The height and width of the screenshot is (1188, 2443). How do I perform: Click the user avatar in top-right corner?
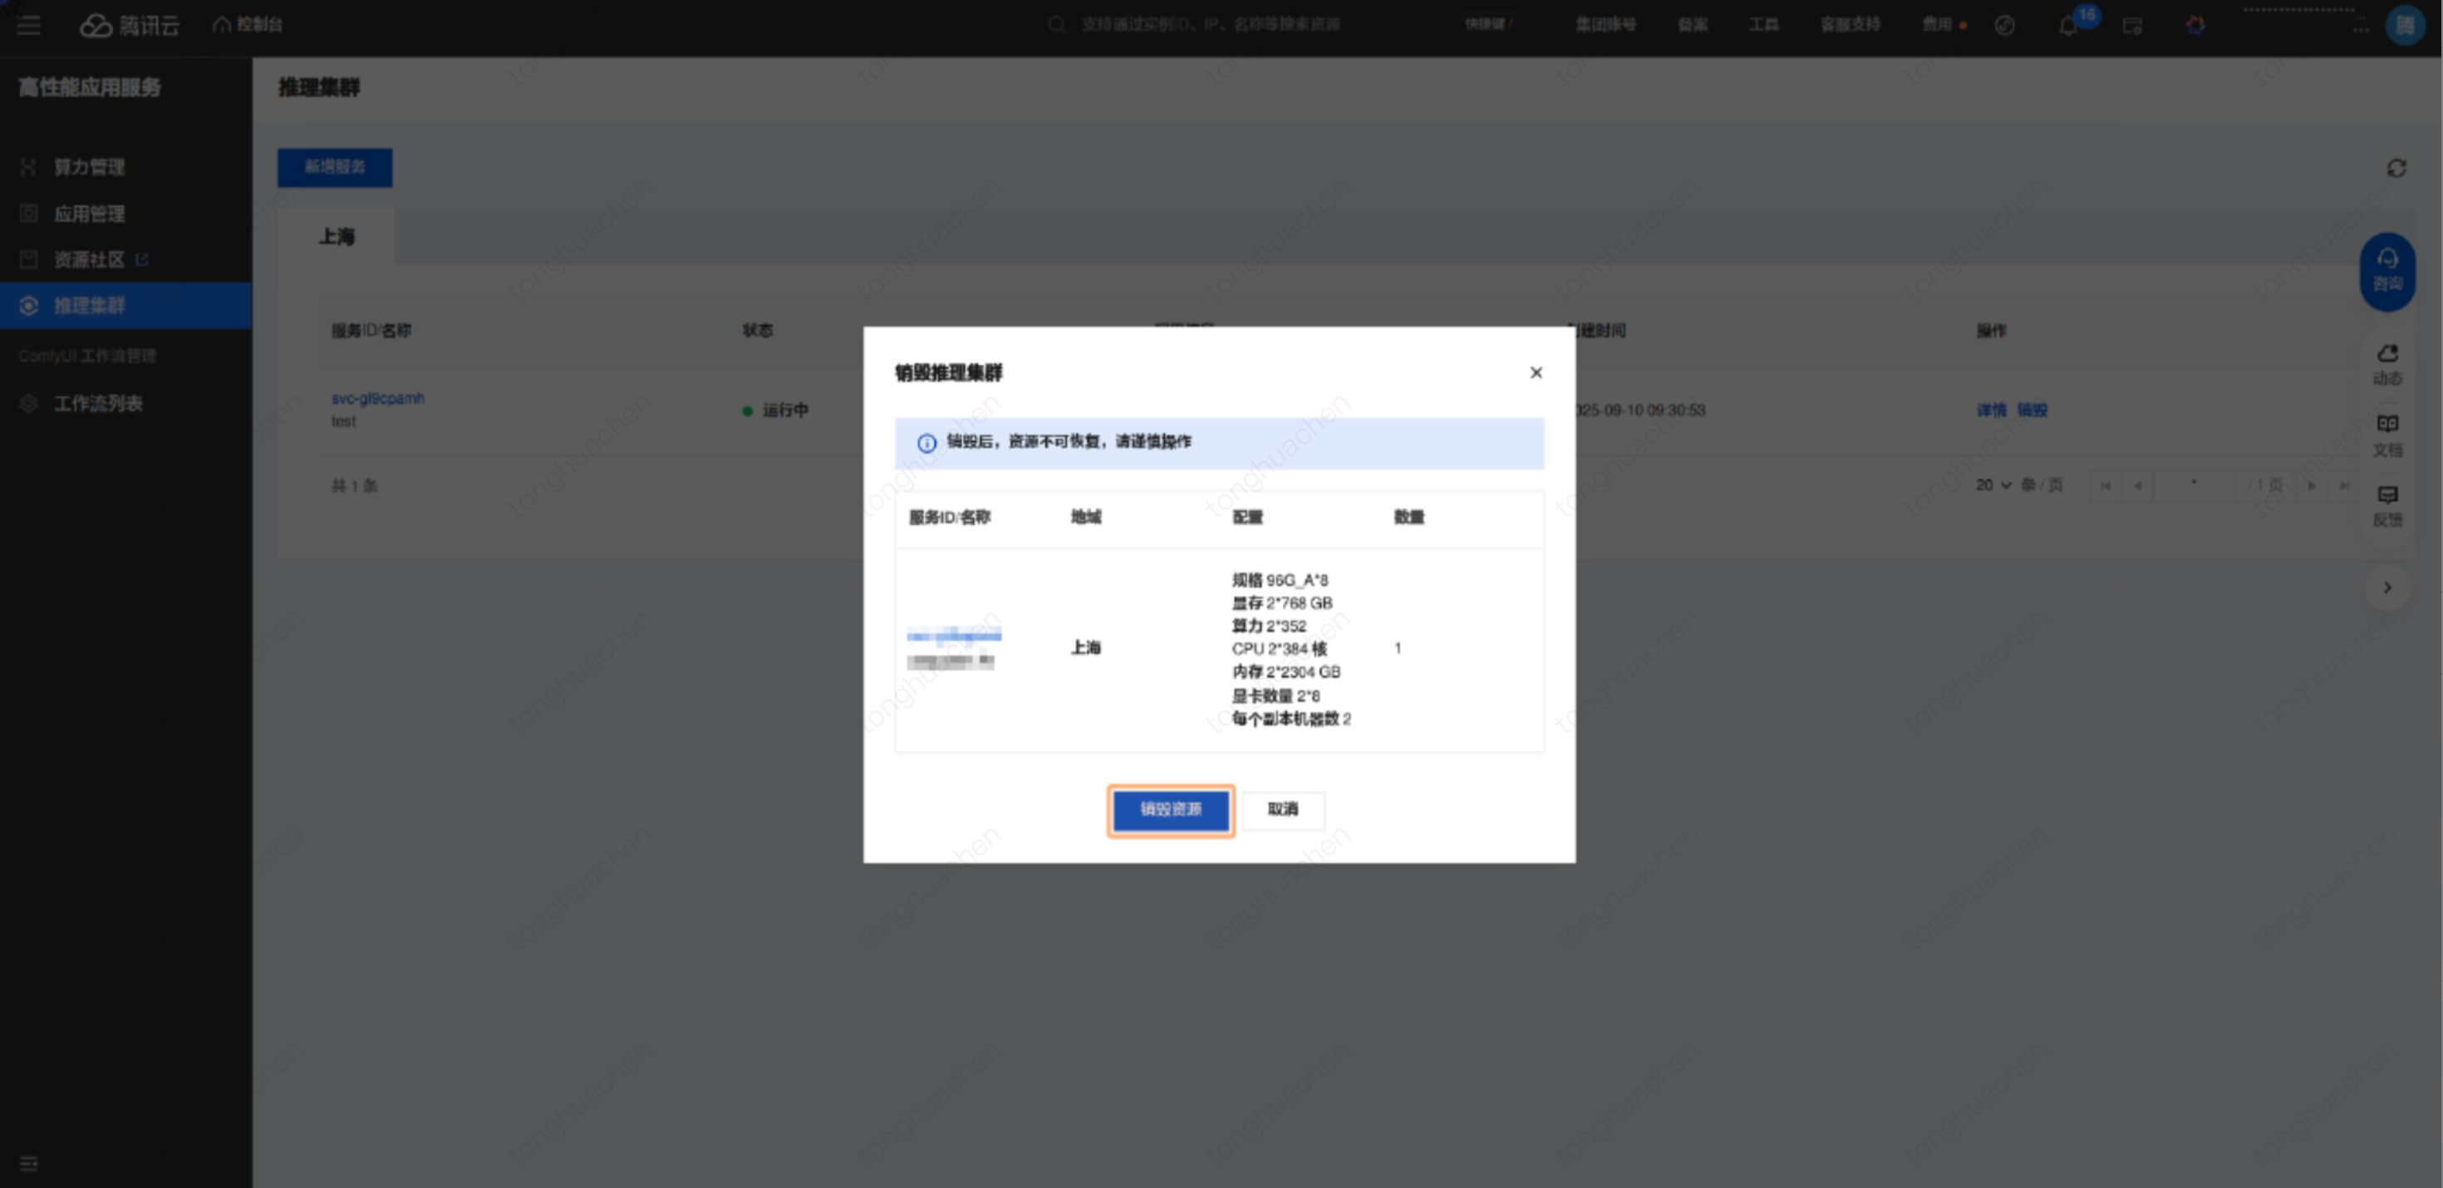[2404, 25]
